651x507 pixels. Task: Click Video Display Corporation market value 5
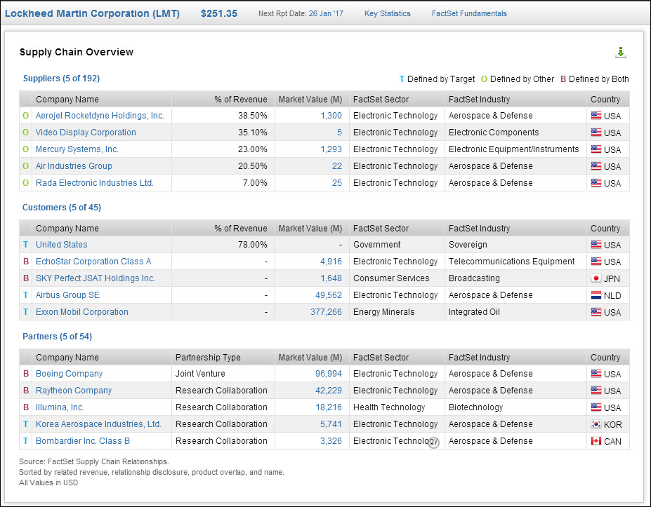339,133
